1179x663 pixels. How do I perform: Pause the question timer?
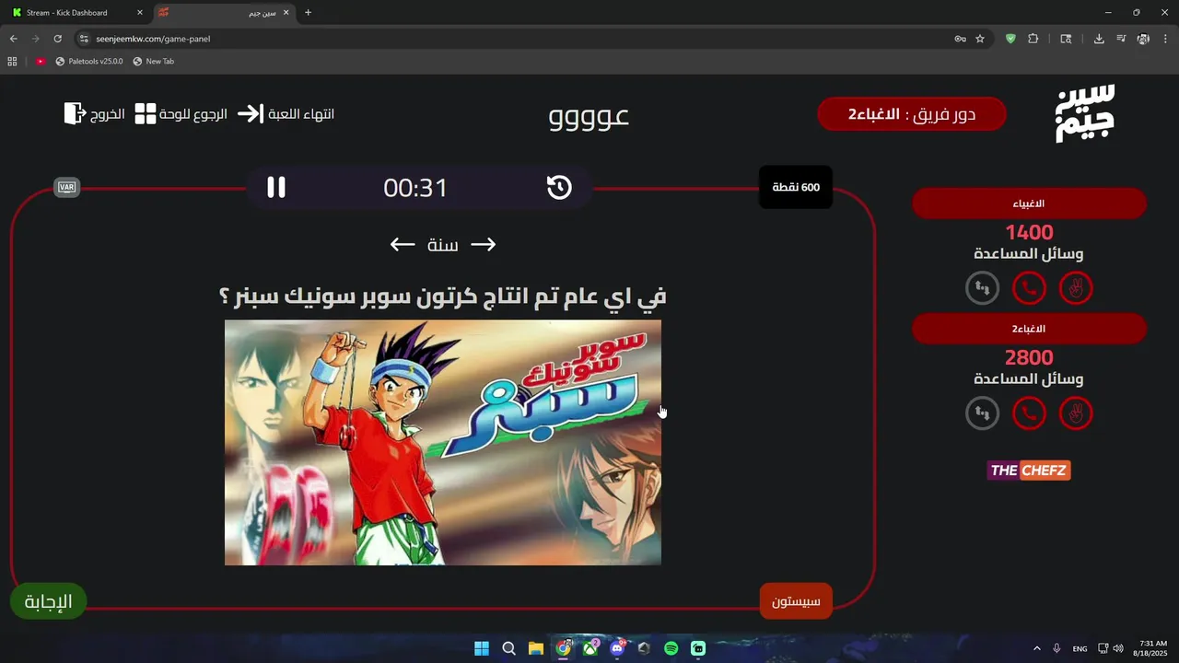pyautogui.click(x=276, y=187)
